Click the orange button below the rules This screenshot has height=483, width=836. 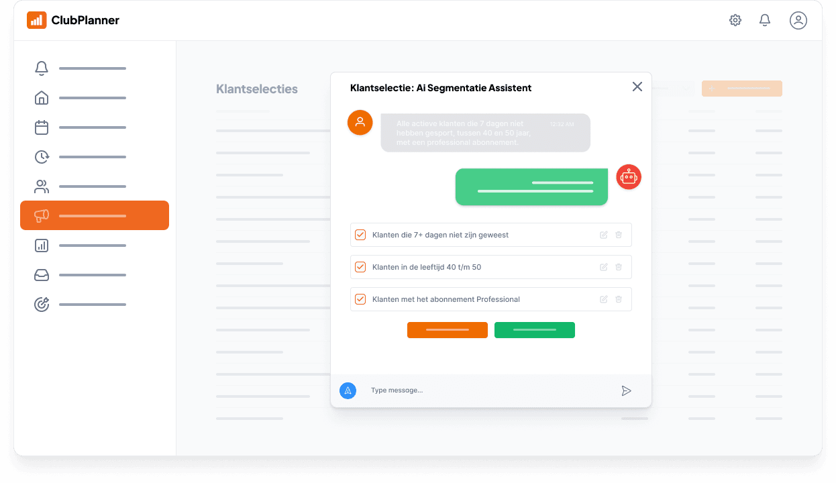447,330
